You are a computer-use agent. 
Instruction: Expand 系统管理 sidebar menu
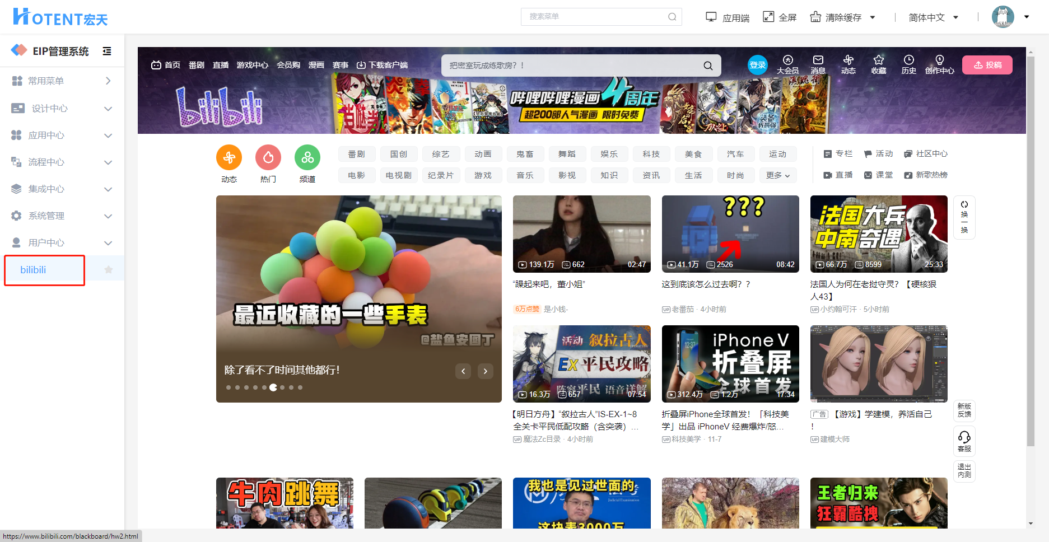[x=62, y=216]
